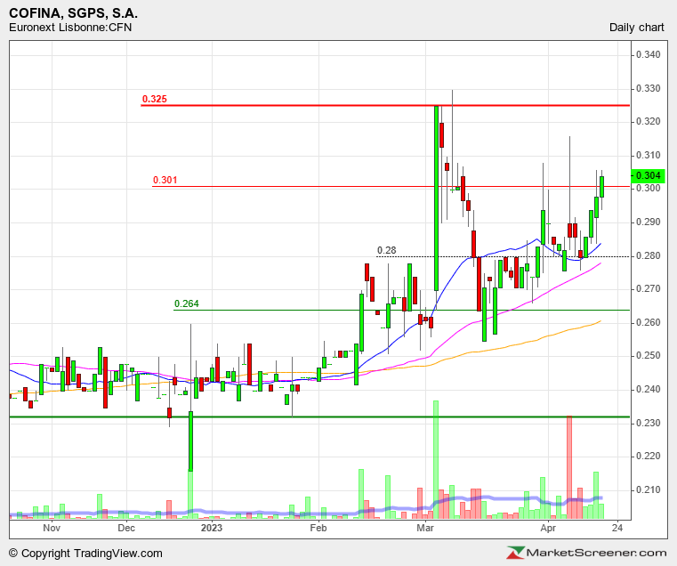
Task: Click the Mar date axis label
Action: 425,528
